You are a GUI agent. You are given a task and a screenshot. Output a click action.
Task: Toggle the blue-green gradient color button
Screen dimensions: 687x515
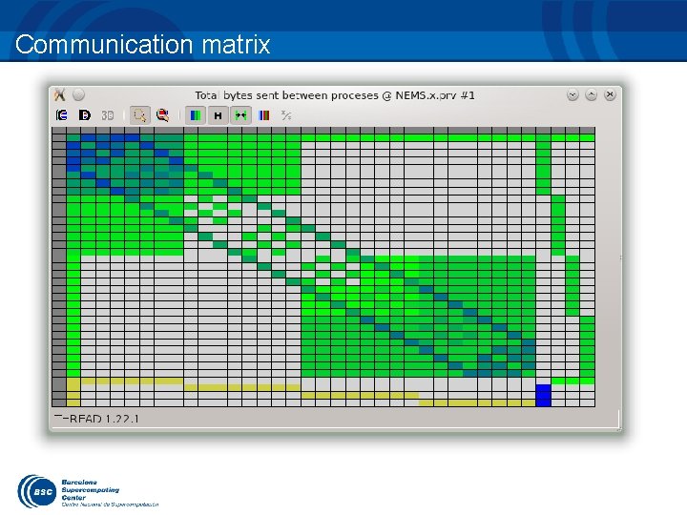[x=196, y=115]
